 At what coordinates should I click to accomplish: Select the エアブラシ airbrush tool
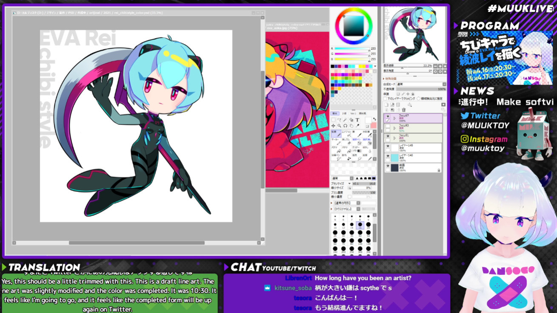(x=346, y=134)
